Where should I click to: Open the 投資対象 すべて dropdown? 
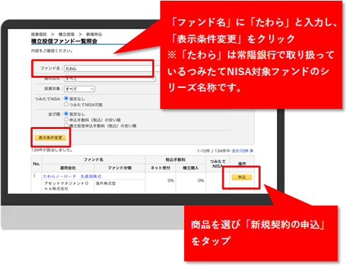tap(79, 89)
